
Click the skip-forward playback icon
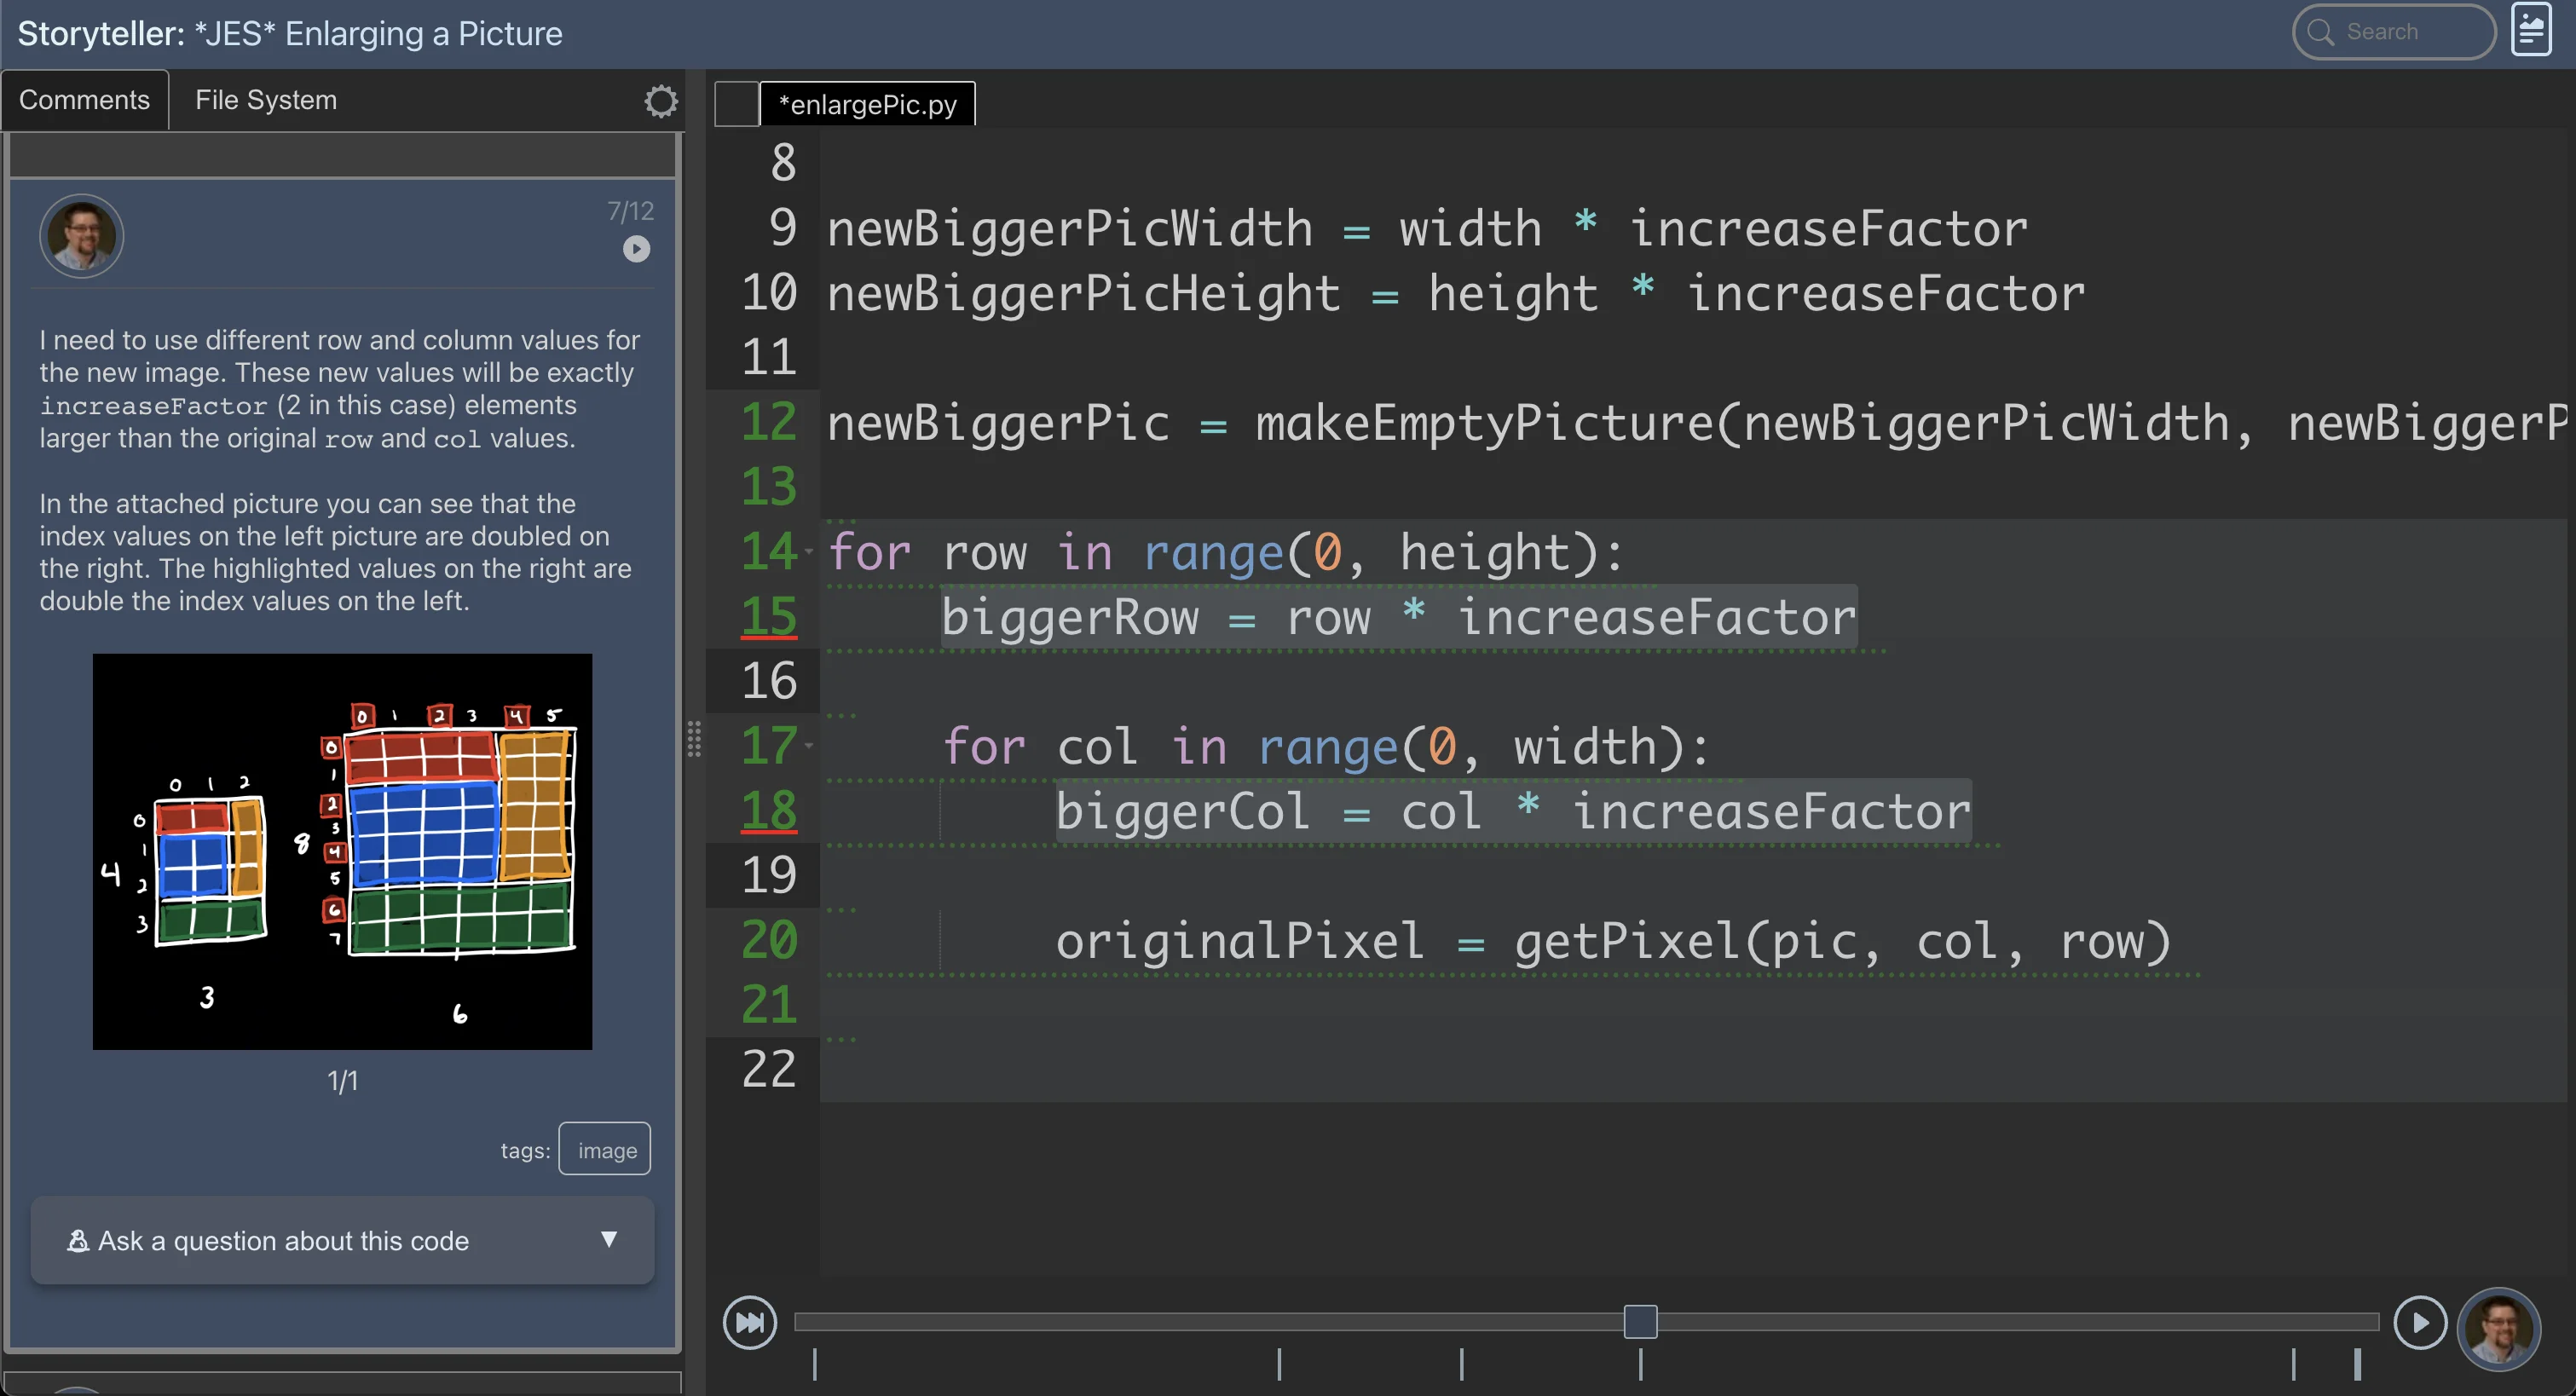click(x=749, y=1322)
